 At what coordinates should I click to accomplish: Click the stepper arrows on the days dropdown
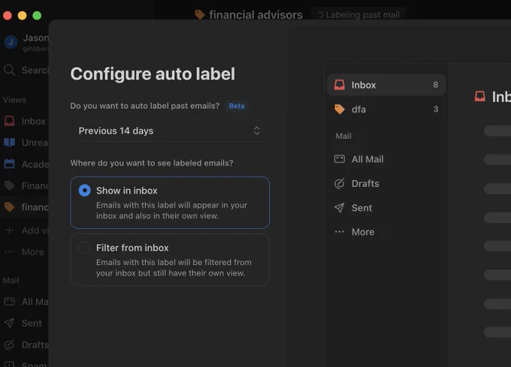coord(257,131)
